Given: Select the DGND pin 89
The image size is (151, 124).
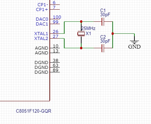Looking at the screenshot, I should (55, 72).
